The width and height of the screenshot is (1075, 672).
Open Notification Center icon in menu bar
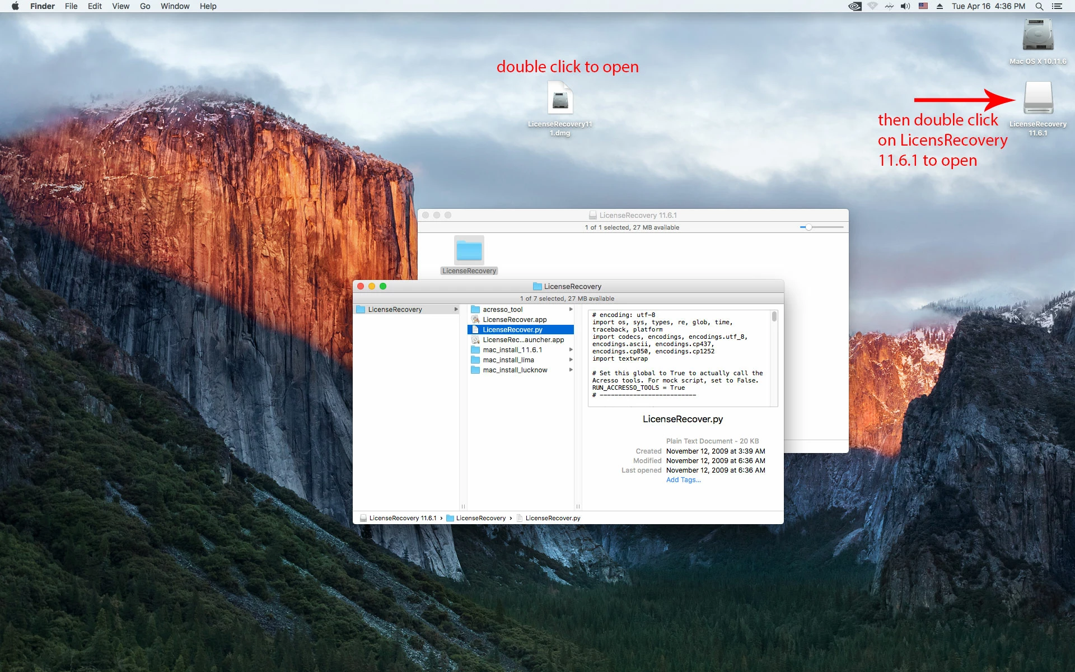pyautogui.click(x=1057, y=6)
